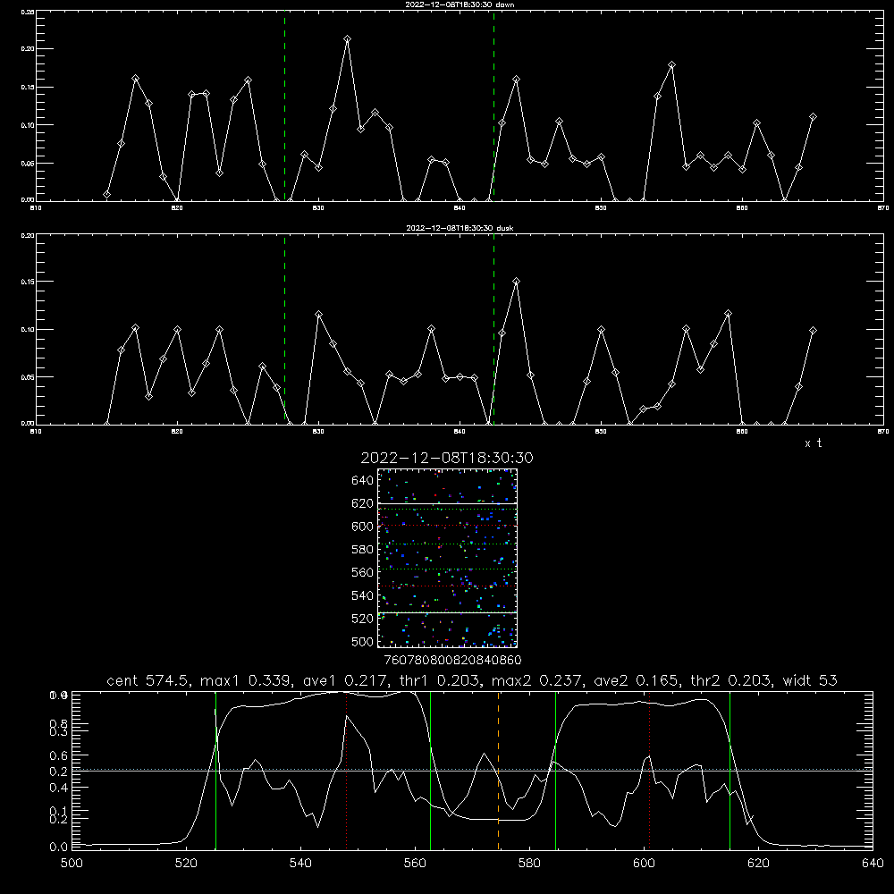Click the '500' x-axis label of the bottom plot
Image resolution: width=894 pixels, height=894 pixels.
tap(72, 864)
